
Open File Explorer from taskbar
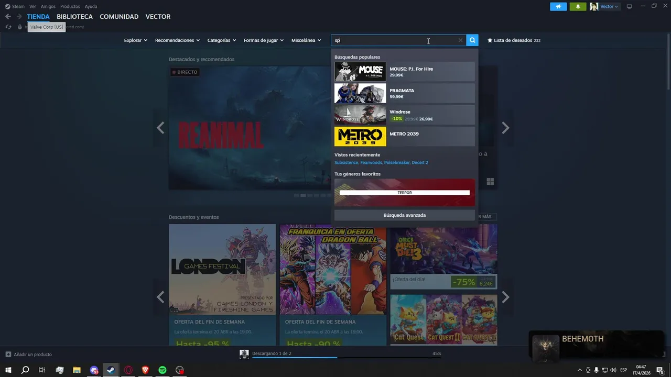pyautogui.click(x=77, y=370)
